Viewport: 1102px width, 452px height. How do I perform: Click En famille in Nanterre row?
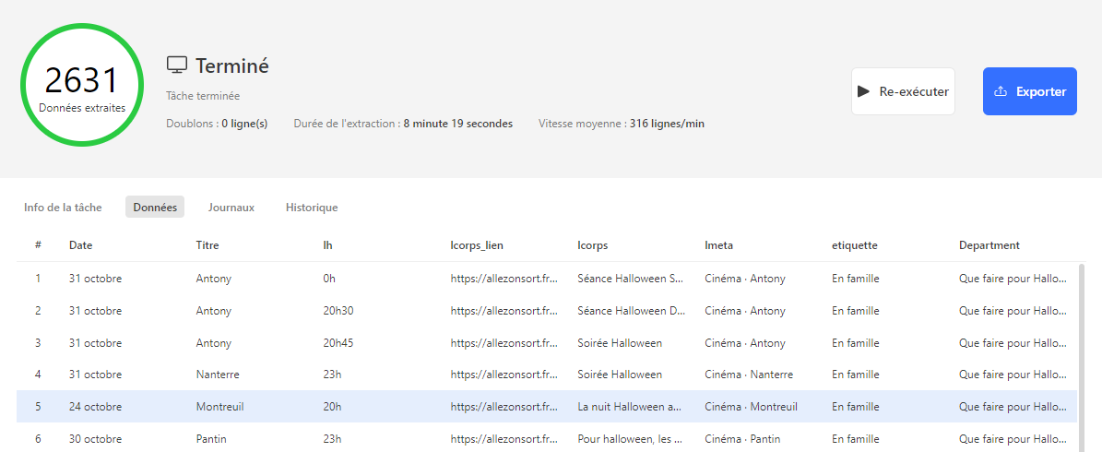855,375
